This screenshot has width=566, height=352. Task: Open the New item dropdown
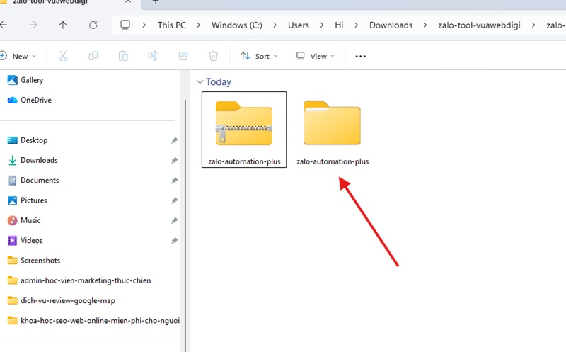coord(18,56)
